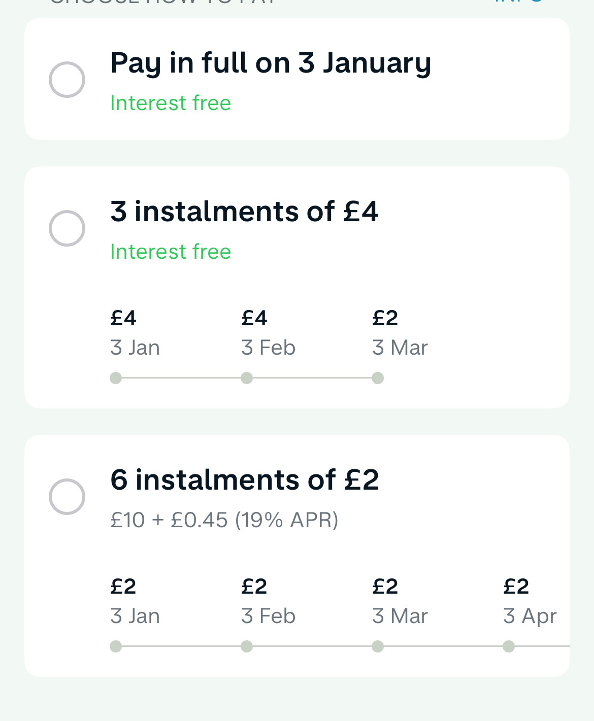
Task: Click Interest free label under Pay in full
Action: [171, 103]
